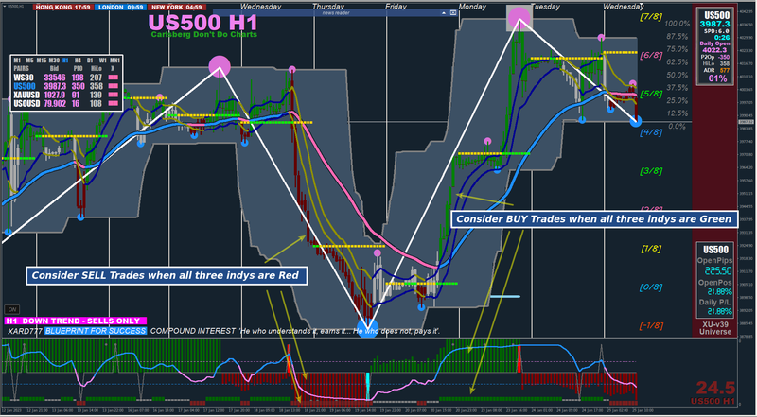Viewport: 757px width, 417px height.
Task: Click the [7/8] Murrey level label
Action: (x=651, y=17)
